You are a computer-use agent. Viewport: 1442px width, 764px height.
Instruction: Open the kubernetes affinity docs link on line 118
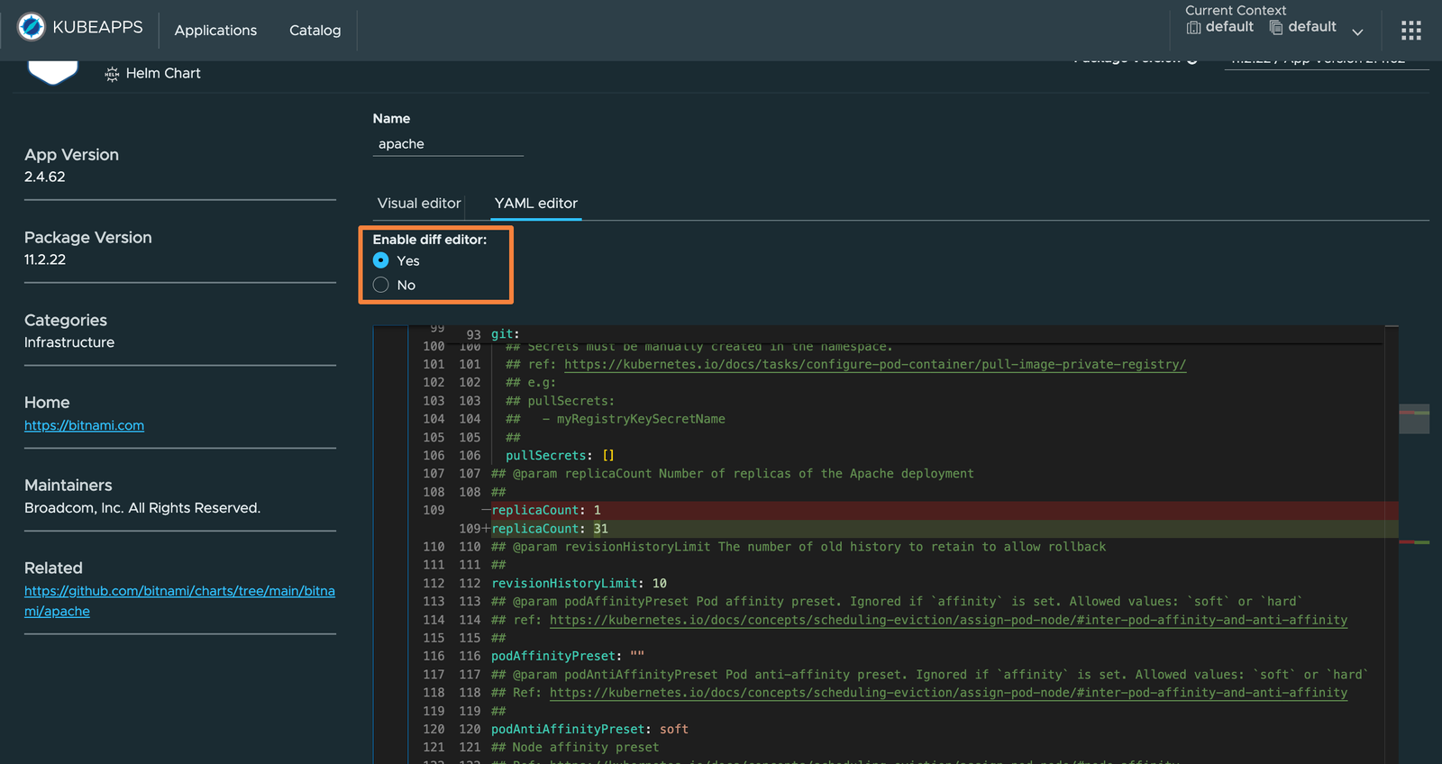tap(948, 693)
